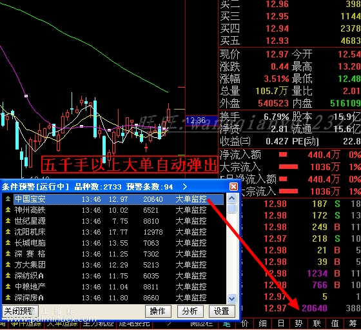The image size is (361, 330).
Task: Click the 换手 6.79% value
Action: pos(277,117)
